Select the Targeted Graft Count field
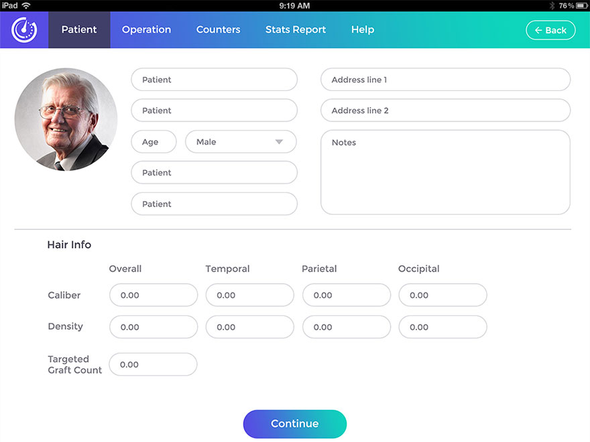 pyautogui.click(x=153, y=364)
